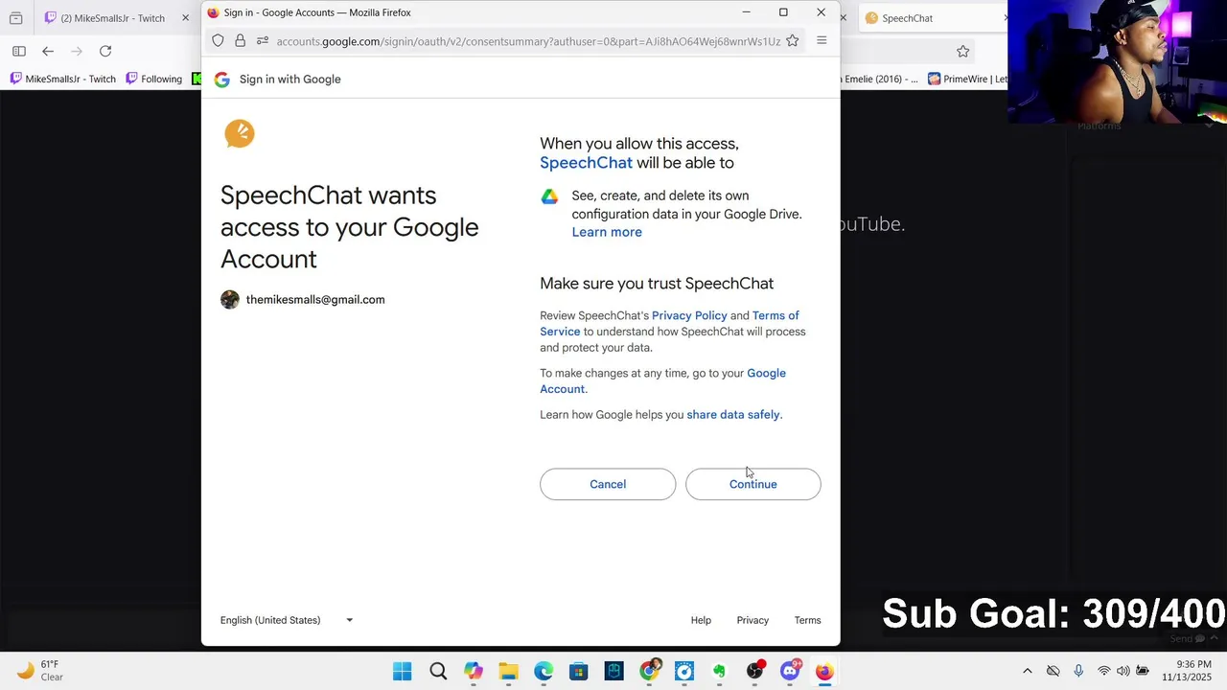
Task: Open the volume tray icon
Action: 1123,671
